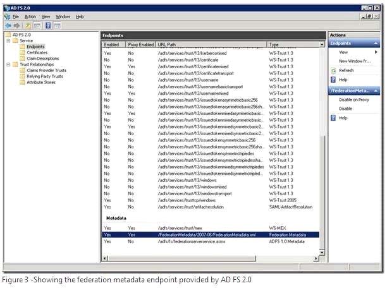Image resolution: width=387 pixels, height=288 pixels.
Task: Toggle the Show/Hide Action Pane icon
Action: [58, 25]
